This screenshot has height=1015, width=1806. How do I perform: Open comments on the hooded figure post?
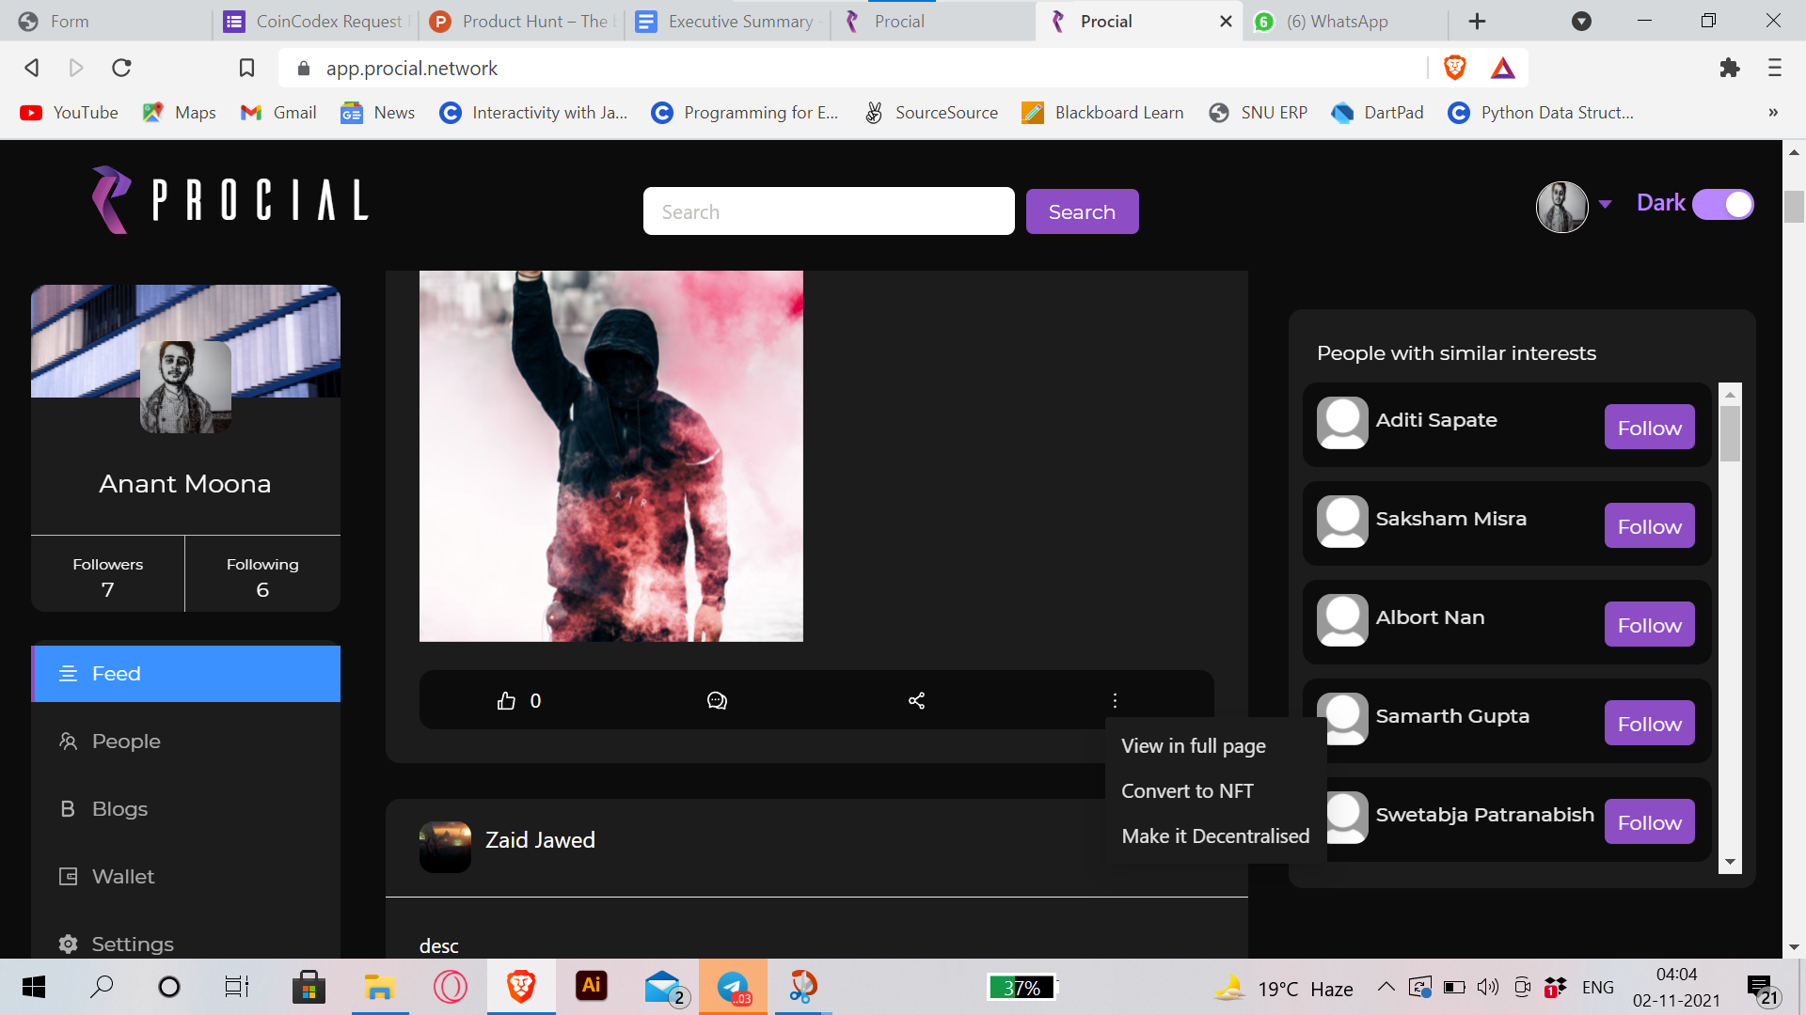pyautogui.click(x=717, y=701)
